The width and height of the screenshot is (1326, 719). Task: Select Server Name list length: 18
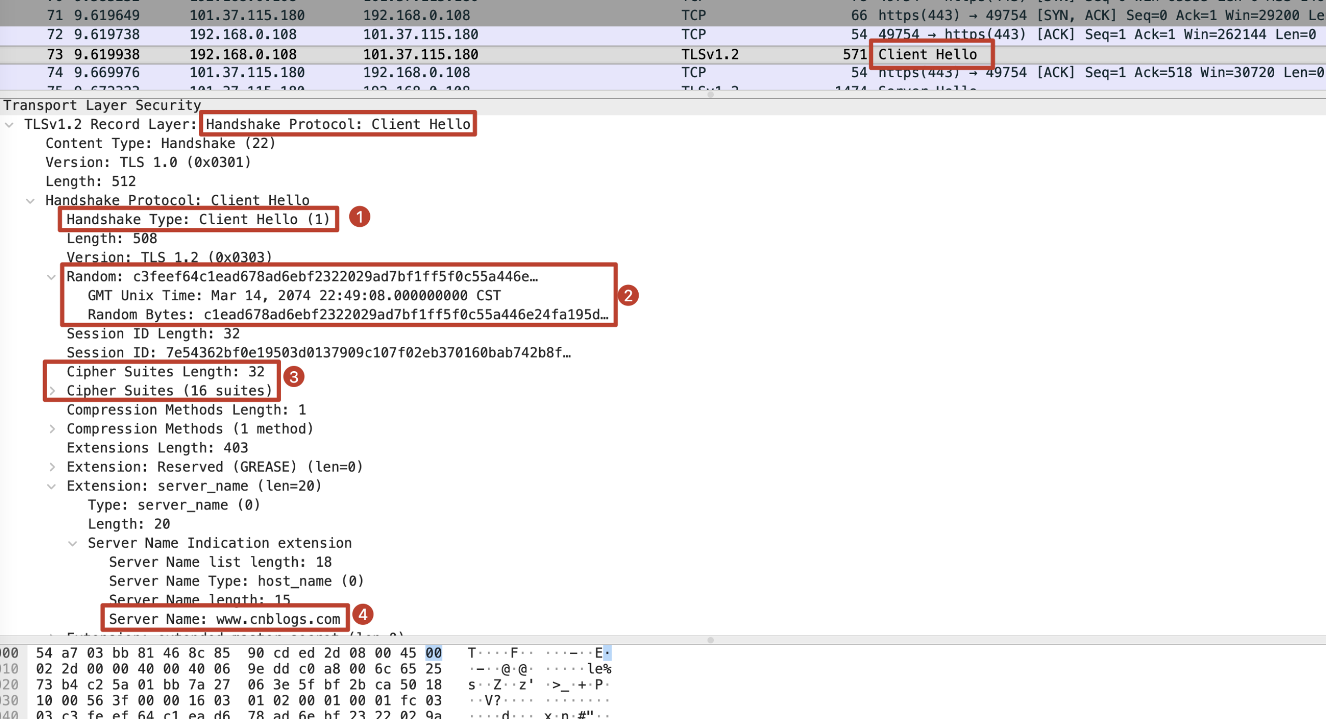coord(221,563)
